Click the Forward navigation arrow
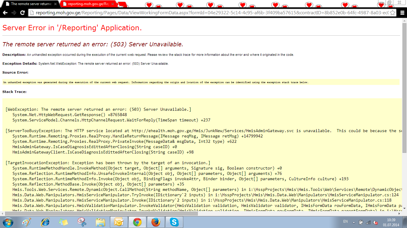407x228 pixels. click(14, 12)
